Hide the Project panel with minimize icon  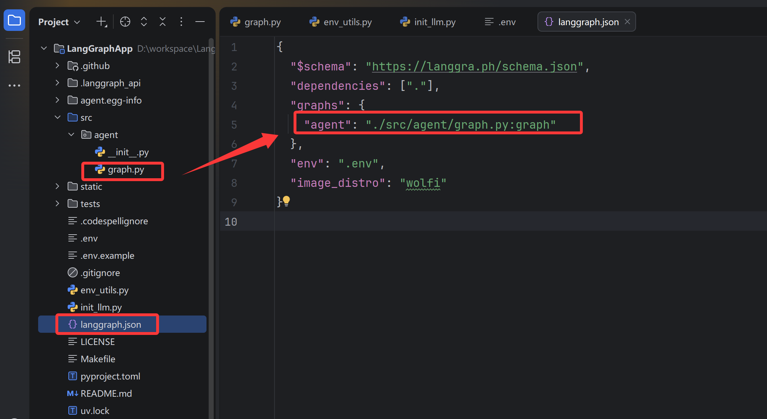point(200,22)
